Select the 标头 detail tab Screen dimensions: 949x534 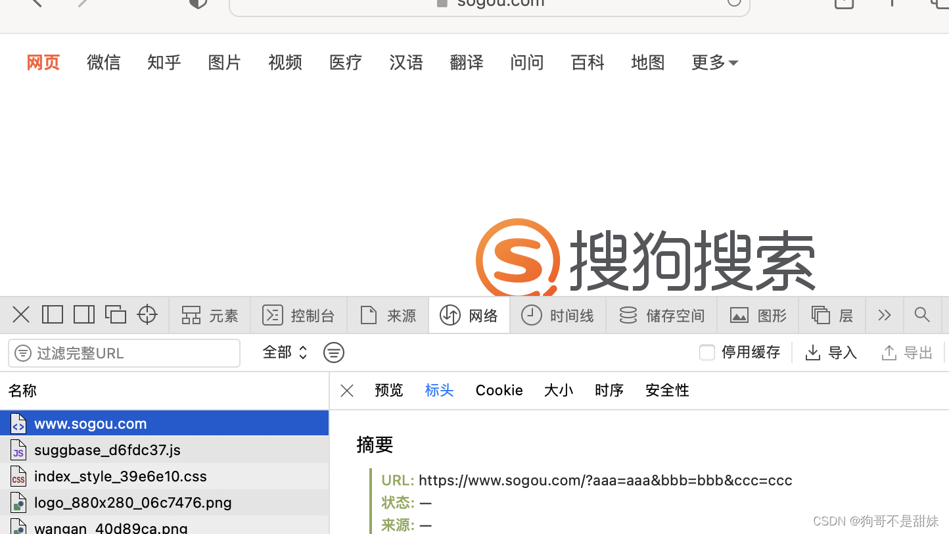click(x=439, y=390)
